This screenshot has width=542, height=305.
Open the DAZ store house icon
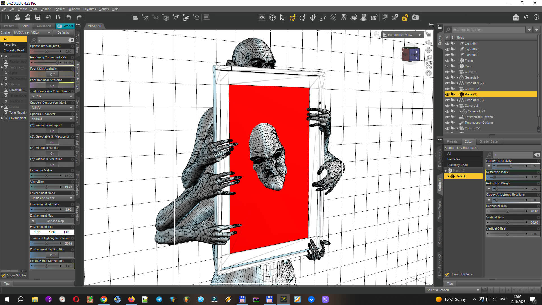516,18
